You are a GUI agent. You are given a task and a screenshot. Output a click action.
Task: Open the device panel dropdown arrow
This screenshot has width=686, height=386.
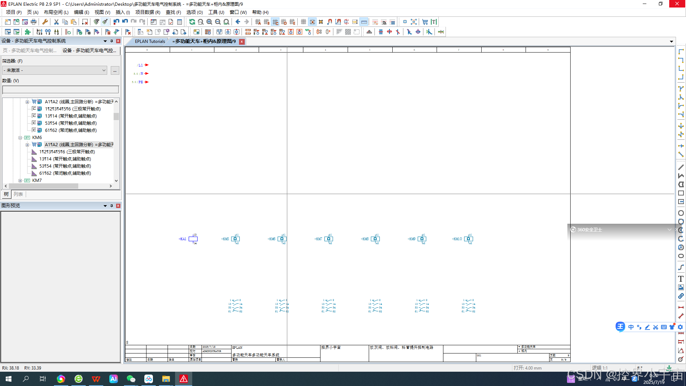pos(105,41)
